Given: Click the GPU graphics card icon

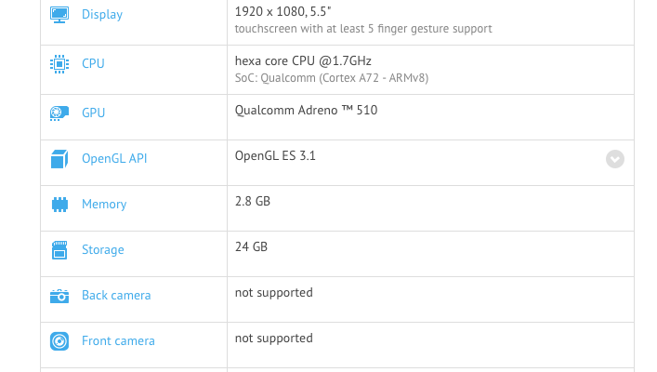Looking at the screenshot, I should [x=59, y=113].
